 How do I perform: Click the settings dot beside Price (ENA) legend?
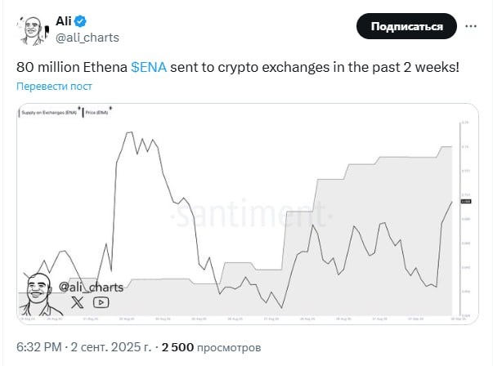pyautogui.click(x=110, y=108)
